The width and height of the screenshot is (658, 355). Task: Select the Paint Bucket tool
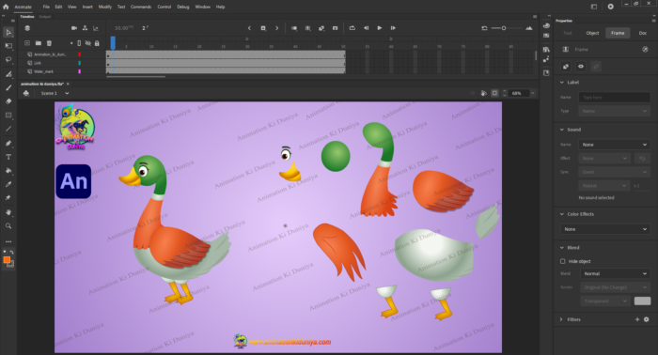pyautogui.click(x=8, y=171)
